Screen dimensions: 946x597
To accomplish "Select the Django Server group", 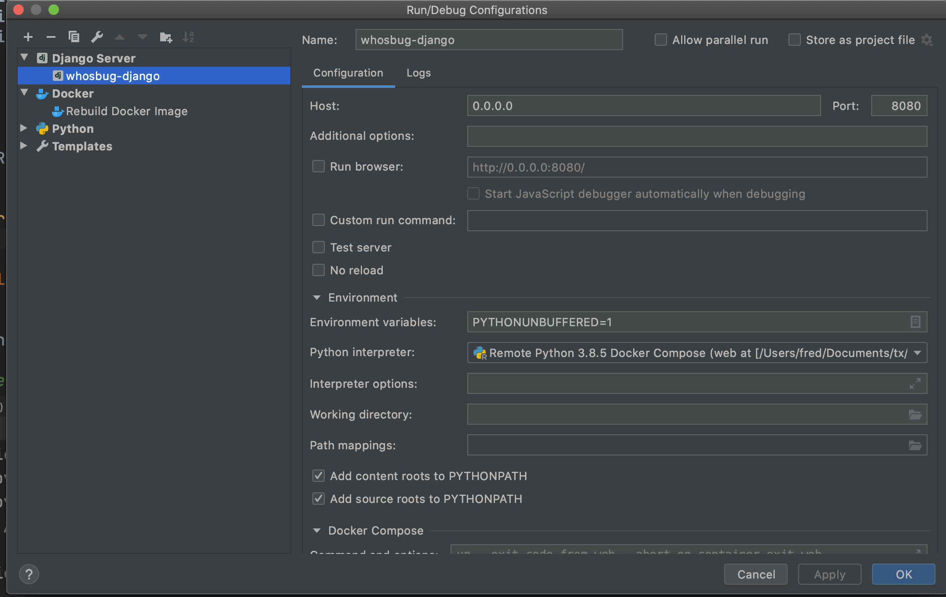I will (94, 58).
